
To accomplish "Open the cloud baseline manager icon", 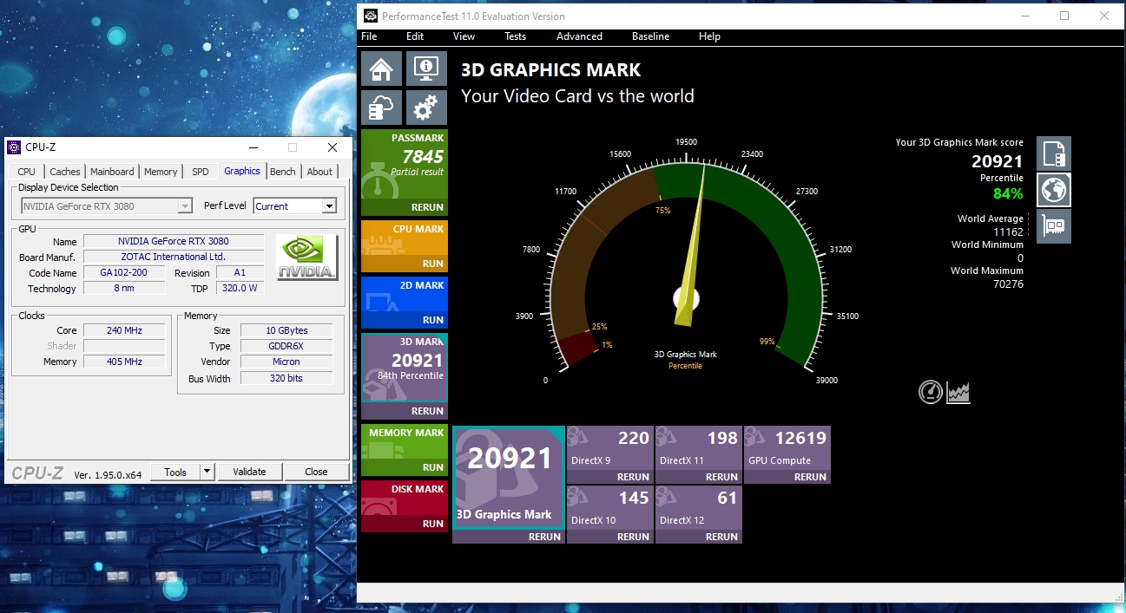I will pyautogui.click(x=381, y=108).
